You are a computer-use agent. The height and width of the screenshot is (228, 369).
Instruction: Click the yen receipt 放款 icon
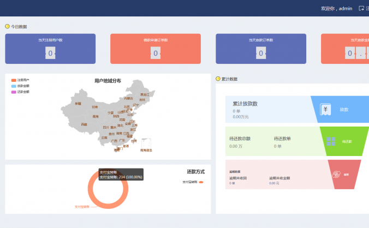[325, 109]
